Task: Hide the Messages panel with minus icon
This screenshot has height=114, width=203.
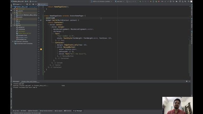Action: pyautogui.click(x=189, y=81)
